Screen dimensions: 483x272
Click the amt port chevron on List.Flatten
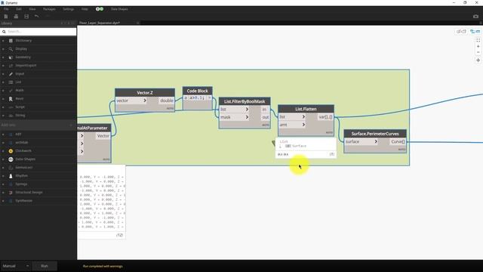point(303,125)
